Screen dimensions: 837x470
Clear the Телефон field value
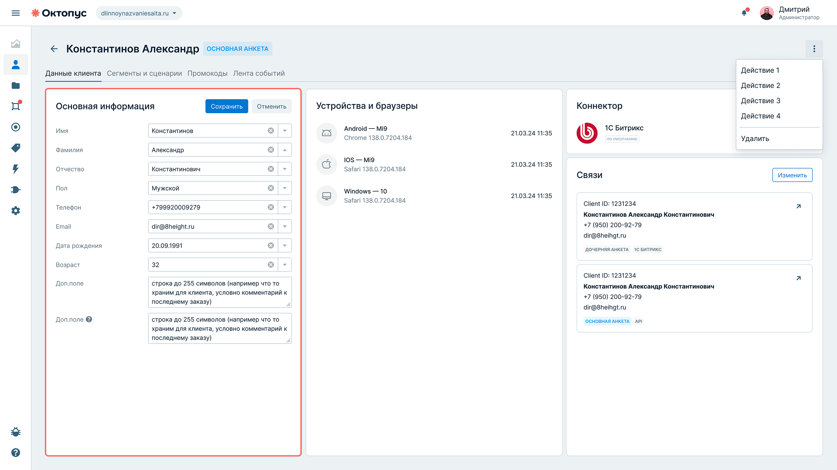[271, 207]
